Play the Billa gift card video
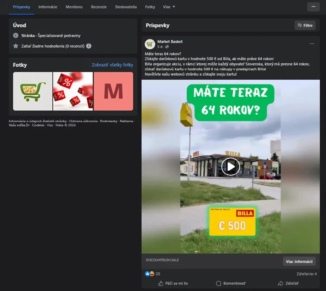 pos(230,167)
